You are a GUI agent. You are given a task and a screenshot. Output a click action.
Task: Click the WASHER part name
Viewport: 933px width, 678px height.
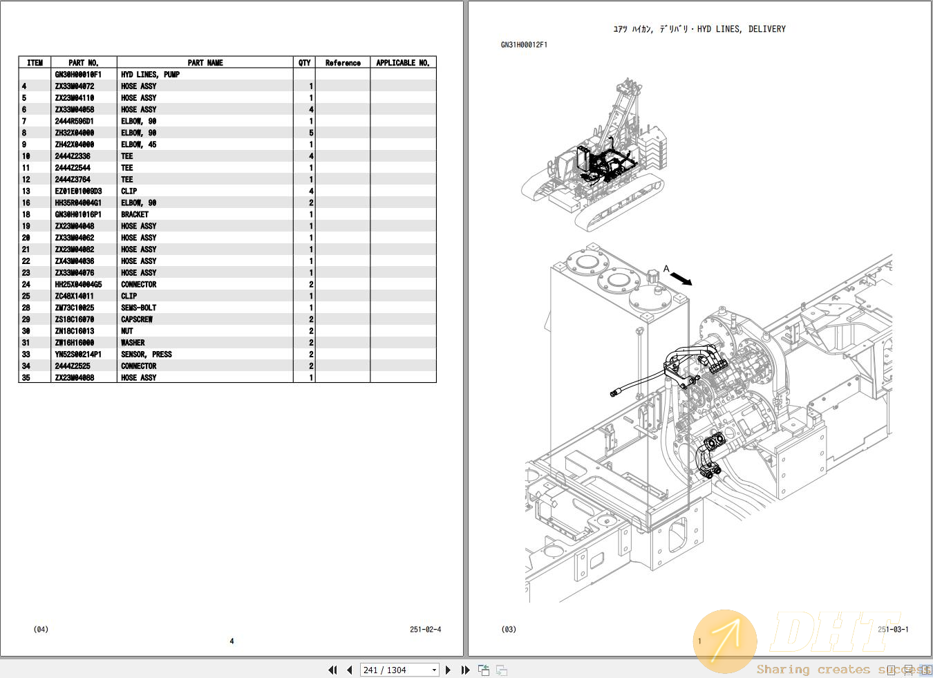point(133,343)
